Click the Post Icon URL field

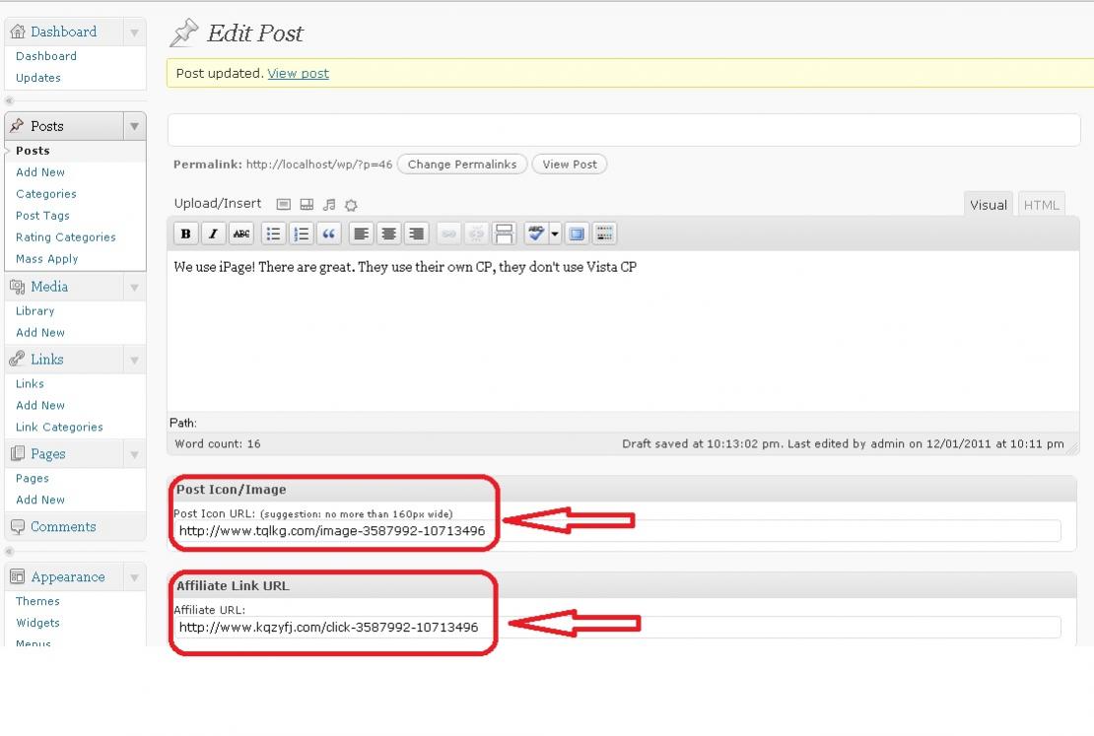tap(617, 531)
